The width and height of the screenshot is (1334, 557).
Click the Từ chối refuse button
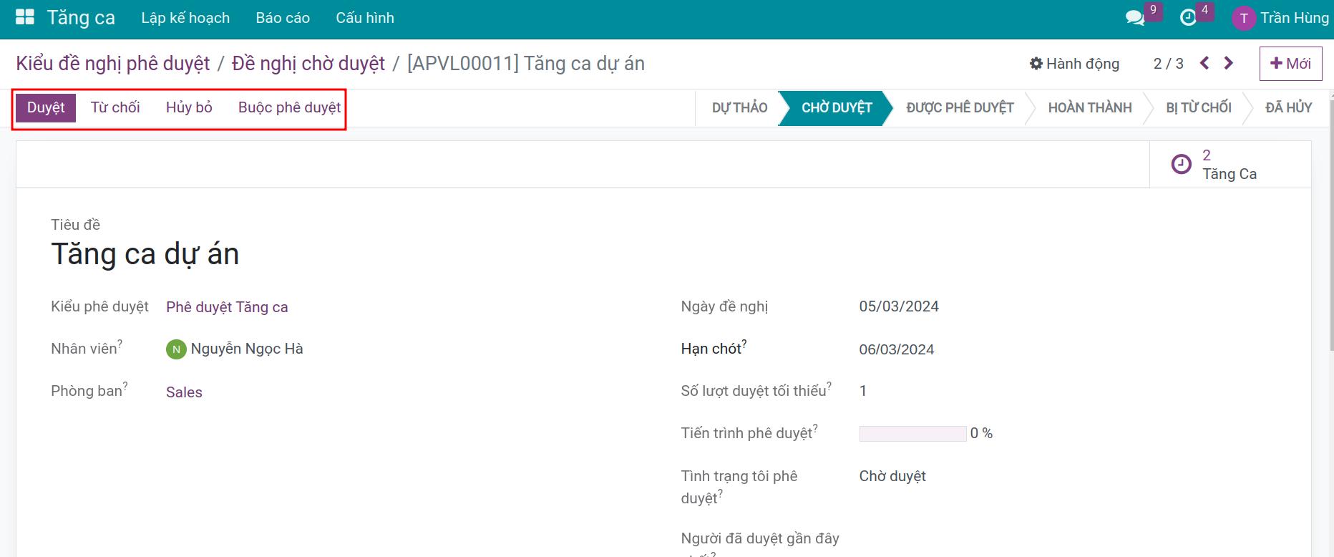point(115,107)
